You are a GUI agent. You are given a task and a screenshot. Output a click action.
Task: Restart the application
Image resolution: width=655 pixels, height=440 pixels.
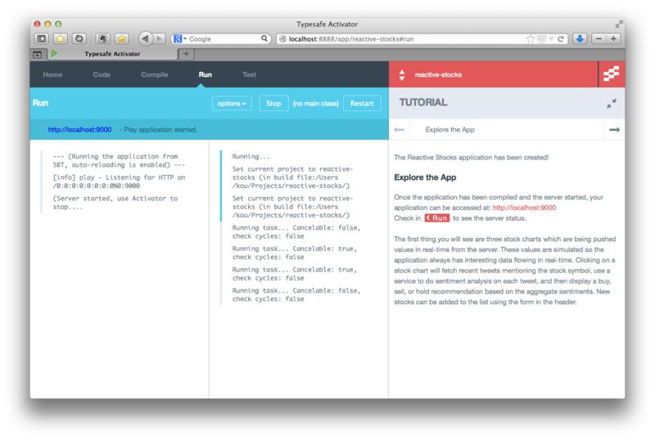click(x=362, y=104)
